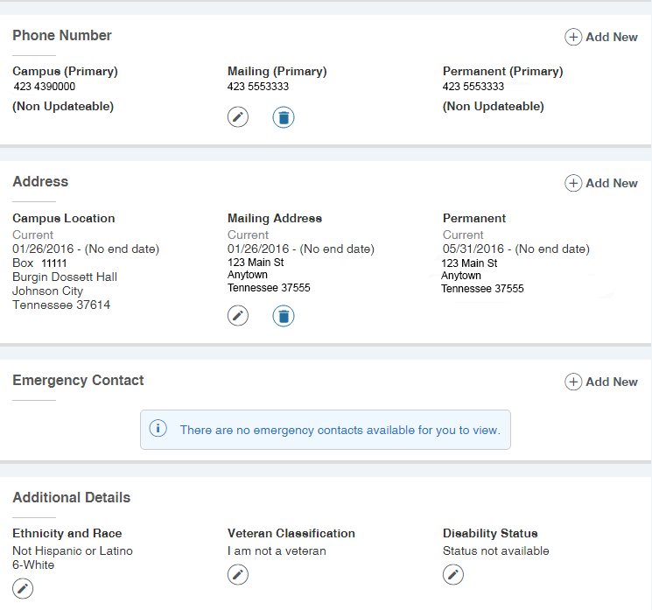This screenshot has width=652, height=610.
Task: Click the Additional Details section heading
Action: [x=71, y=498]
